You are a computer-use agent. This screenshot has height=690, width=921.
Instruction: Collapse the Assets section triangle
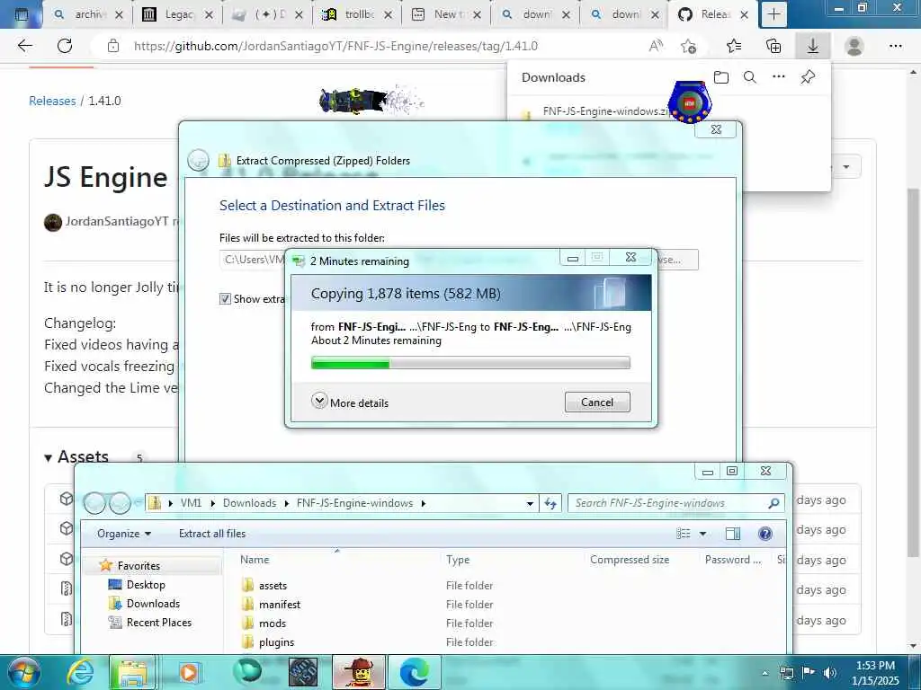pos(49,457)
